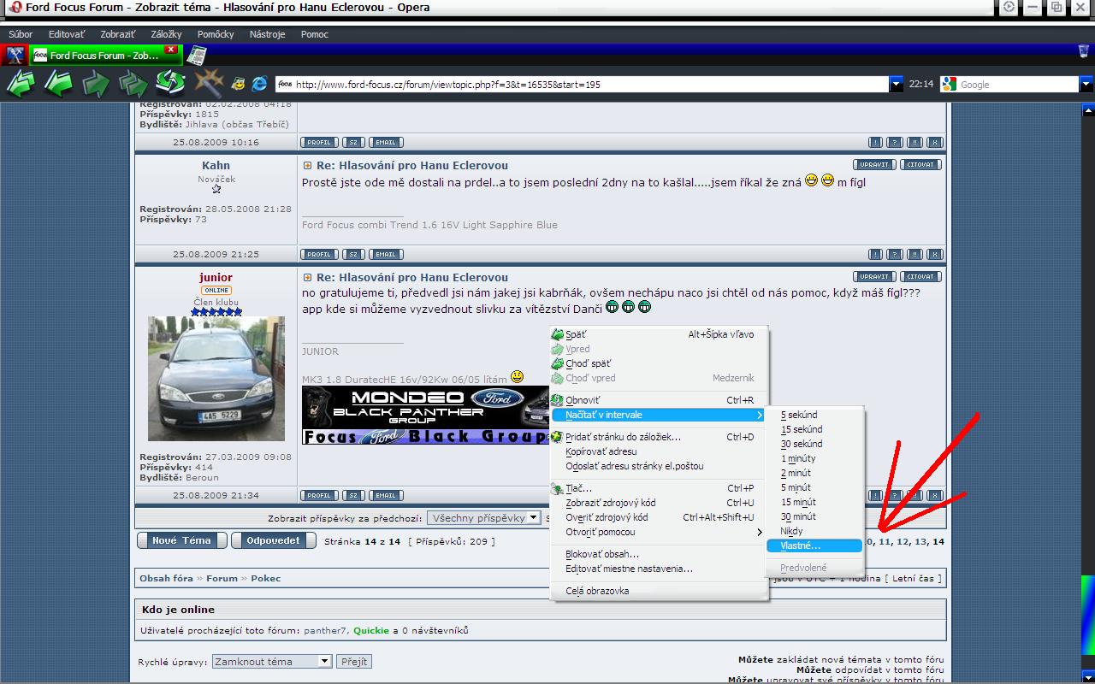Click the 'Odpovedet' reply button
This screenshot has height=684, width=1095.
[274, 540]
